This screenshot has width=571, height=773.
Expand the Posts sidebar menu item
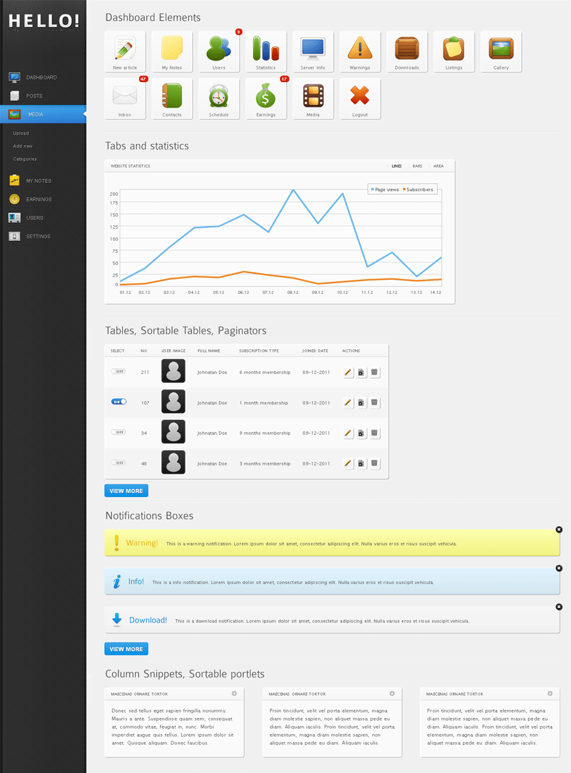(x=34, y=96)
